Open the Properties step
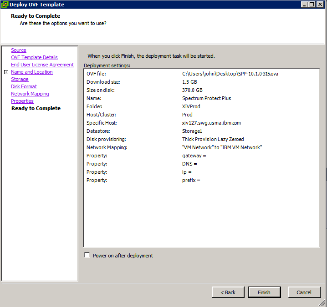Screen dimensions: 327x307 point(22,101)
